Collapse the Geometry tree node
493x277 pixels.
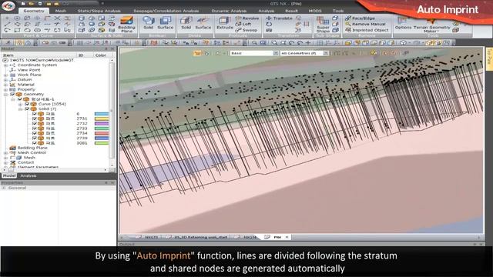click(x=5, y=94)
